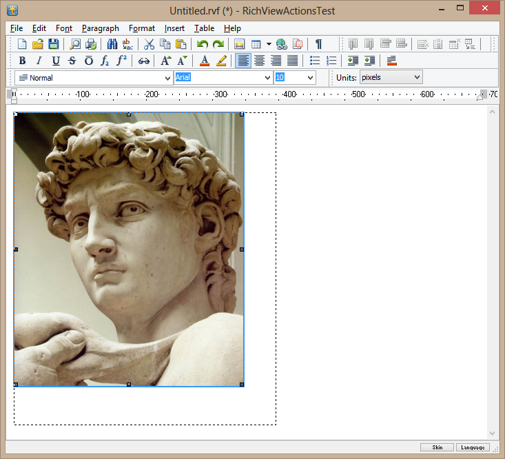Click the Bullets list icon
The image size is (505, 459).
(x=315, y=61)
